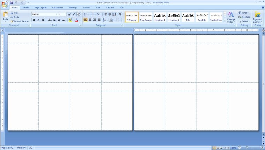
Task: Open the Calibri font name dropdown
Action: (56, 14)
